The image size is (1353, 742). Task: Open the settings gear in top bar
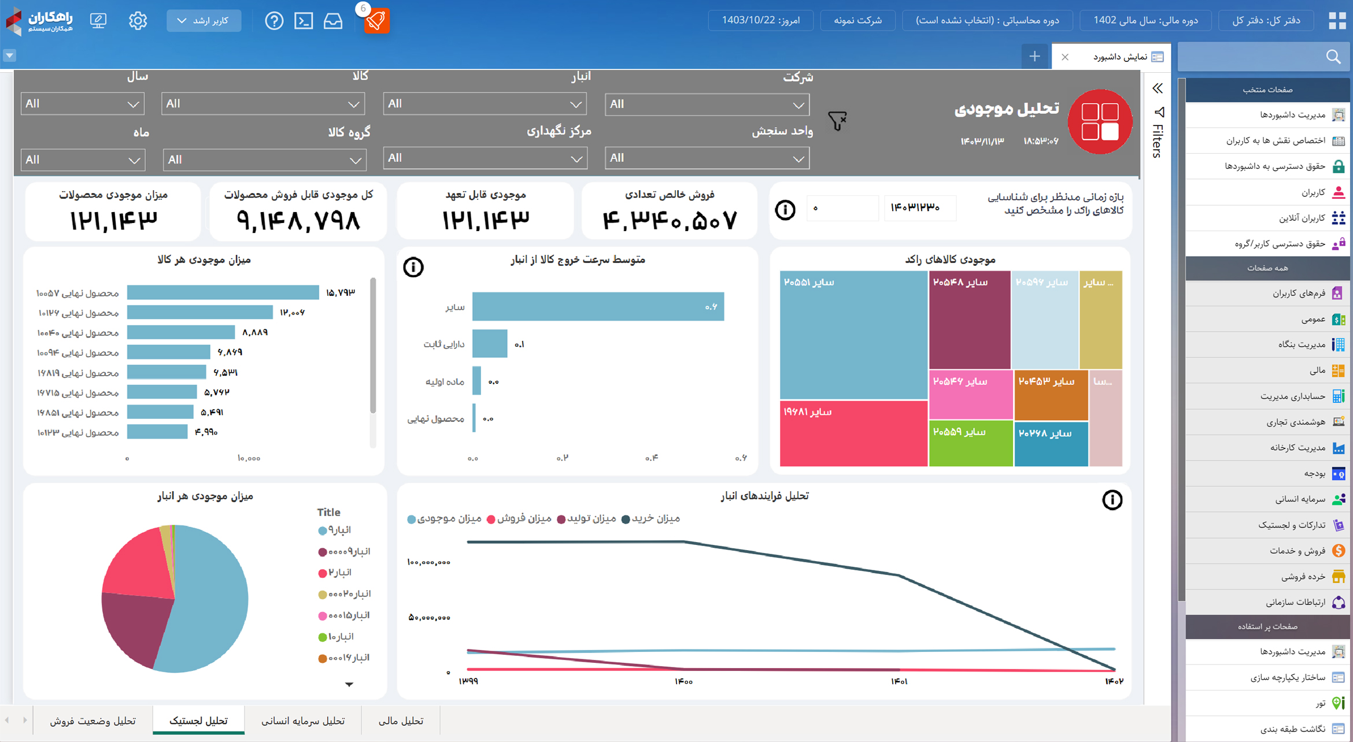click(x=138, y=21)
